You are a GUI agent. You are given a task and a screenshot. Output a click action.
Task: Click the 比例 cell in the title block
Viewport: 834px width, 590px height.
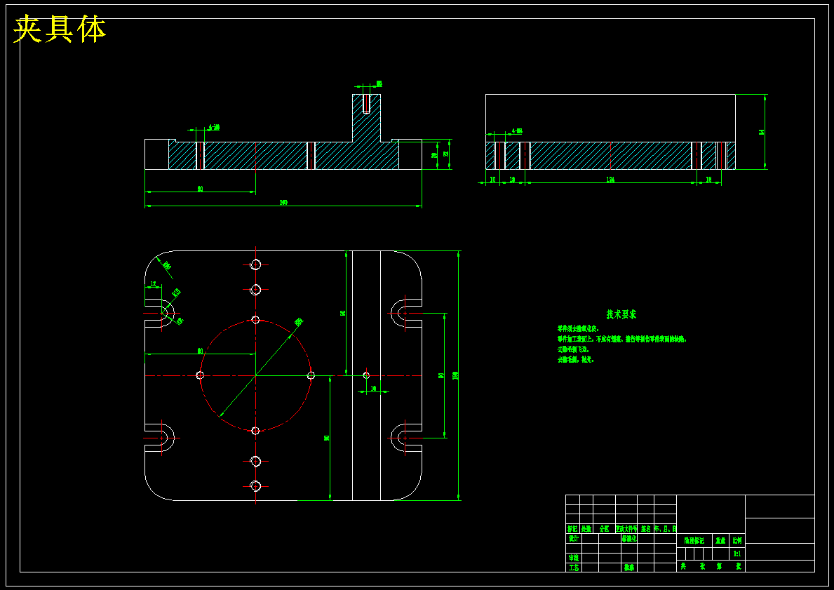point(737,540)
